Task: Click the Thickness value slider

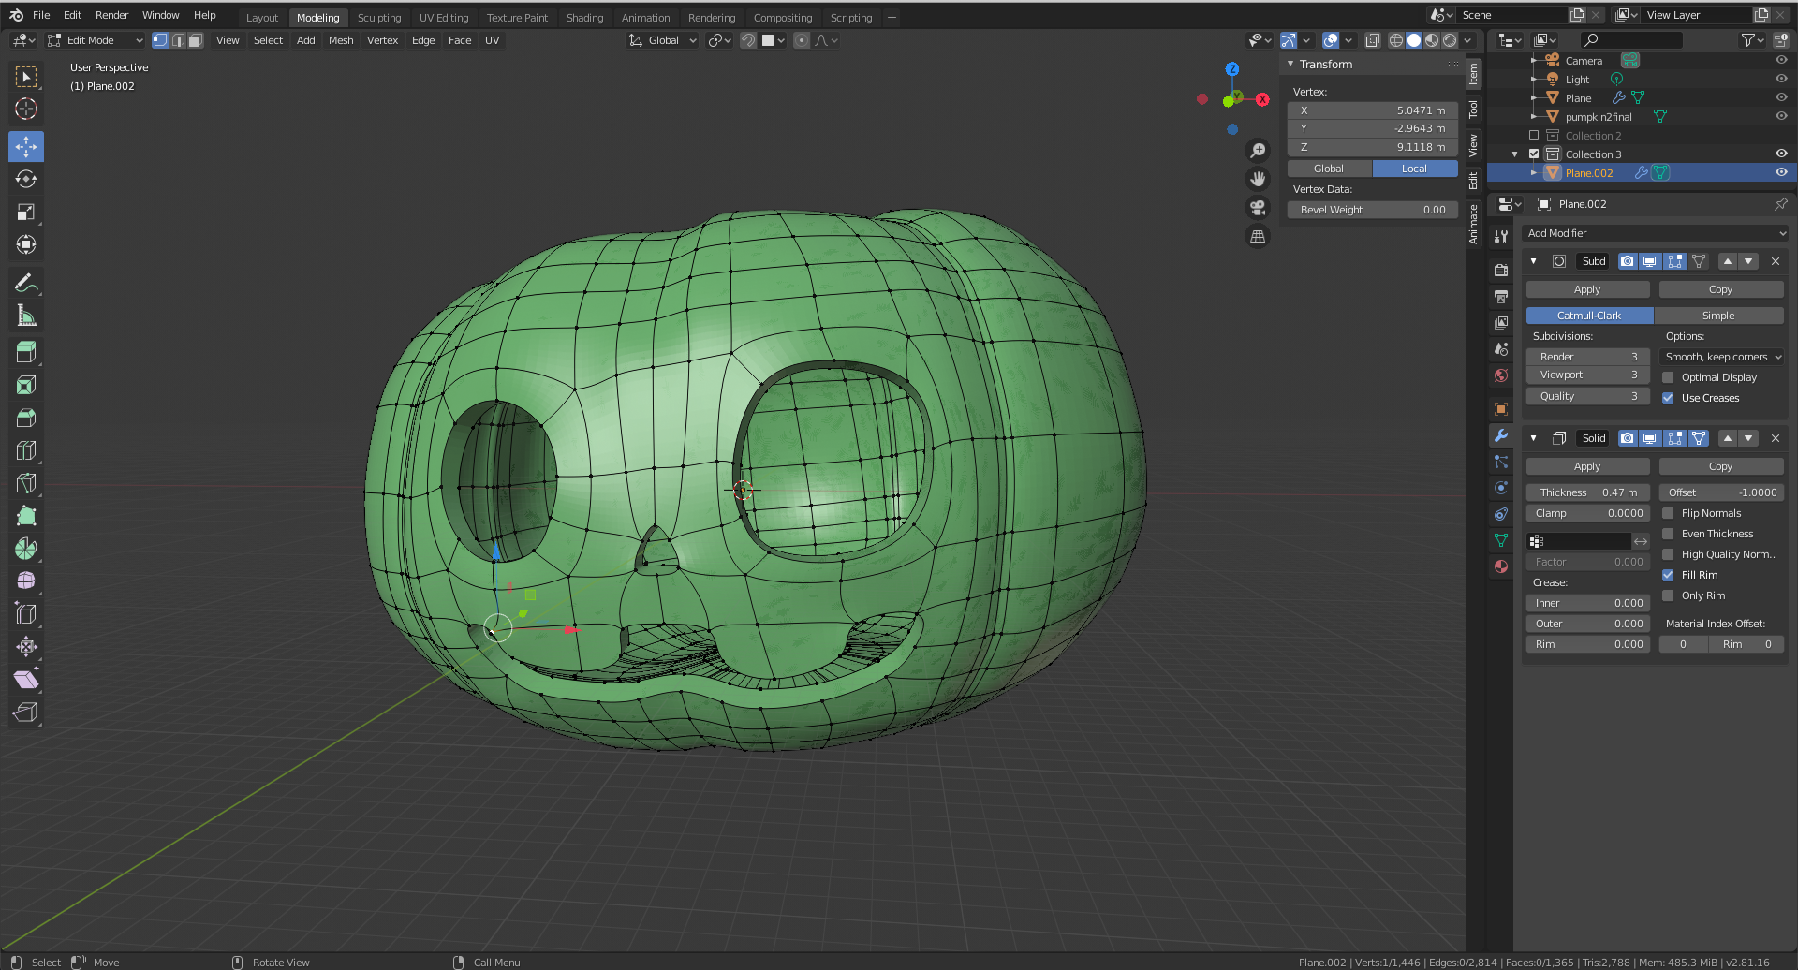Action: click(x=1587, y=492)
